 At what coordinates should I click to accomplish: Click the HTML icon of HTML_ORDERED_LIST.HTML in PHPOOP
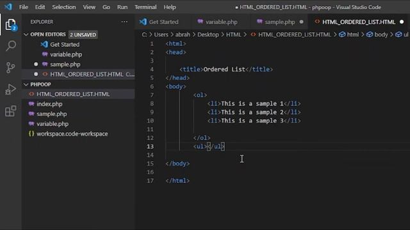pos(31,94)
